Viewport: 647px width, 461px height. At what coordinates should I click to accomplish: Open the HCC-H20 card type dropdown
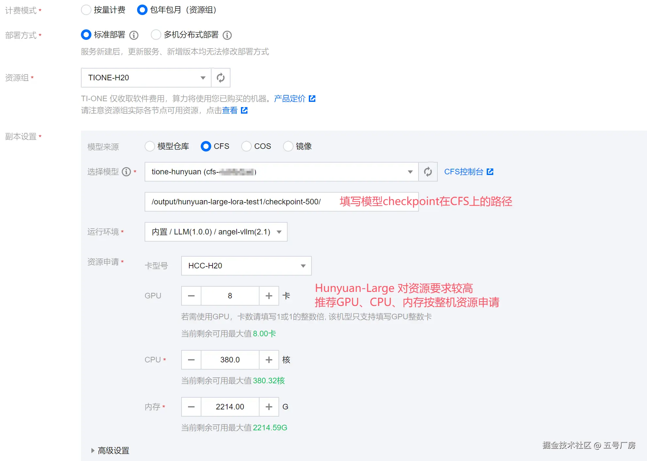246,266
